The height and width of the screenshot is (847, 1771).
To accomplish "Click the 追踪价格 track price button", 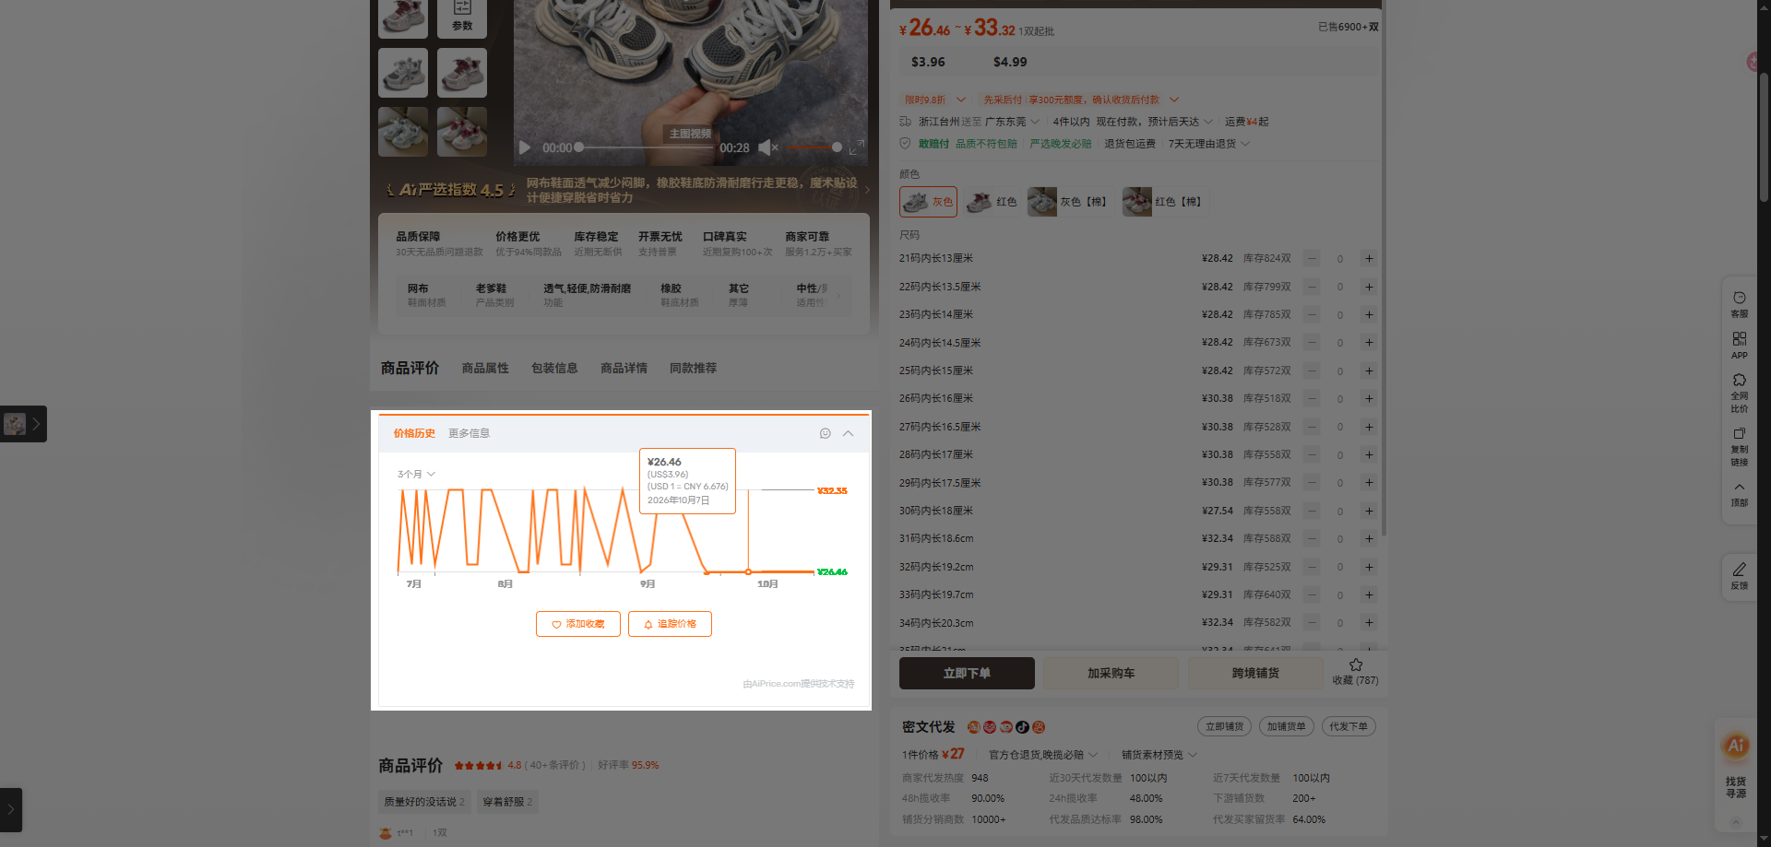I will coord(670,624).
